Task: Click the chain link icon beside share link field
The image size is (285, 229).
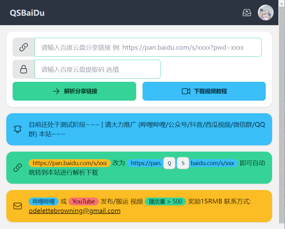Action: (24, 47)
